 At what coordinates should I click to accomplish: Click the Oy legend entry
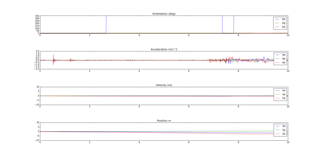pyautogui.click(x=283, y=23)
